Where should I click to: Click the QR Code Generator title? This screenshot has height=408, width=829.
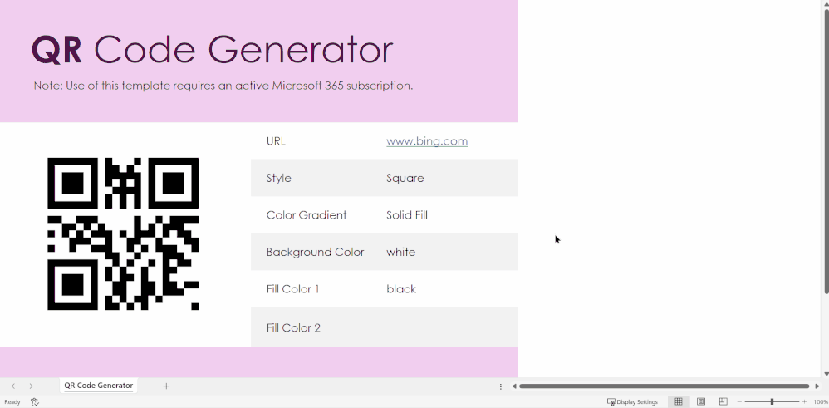tap(213, 49)
